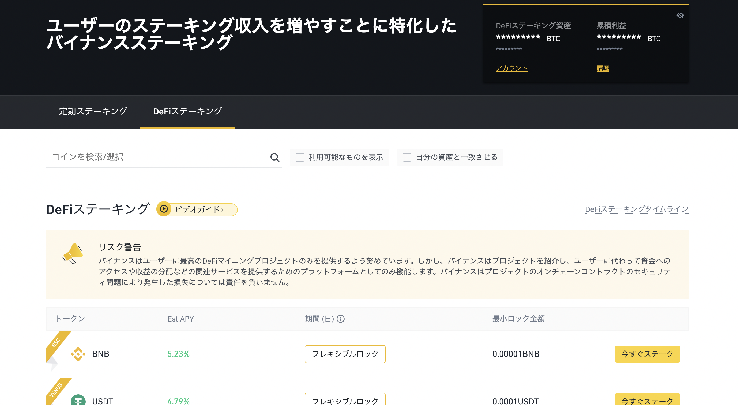Image resolution: width=738 pixels, height=405 pixels.
Task: Click the 累積利益 label
Action: point(611,26)
